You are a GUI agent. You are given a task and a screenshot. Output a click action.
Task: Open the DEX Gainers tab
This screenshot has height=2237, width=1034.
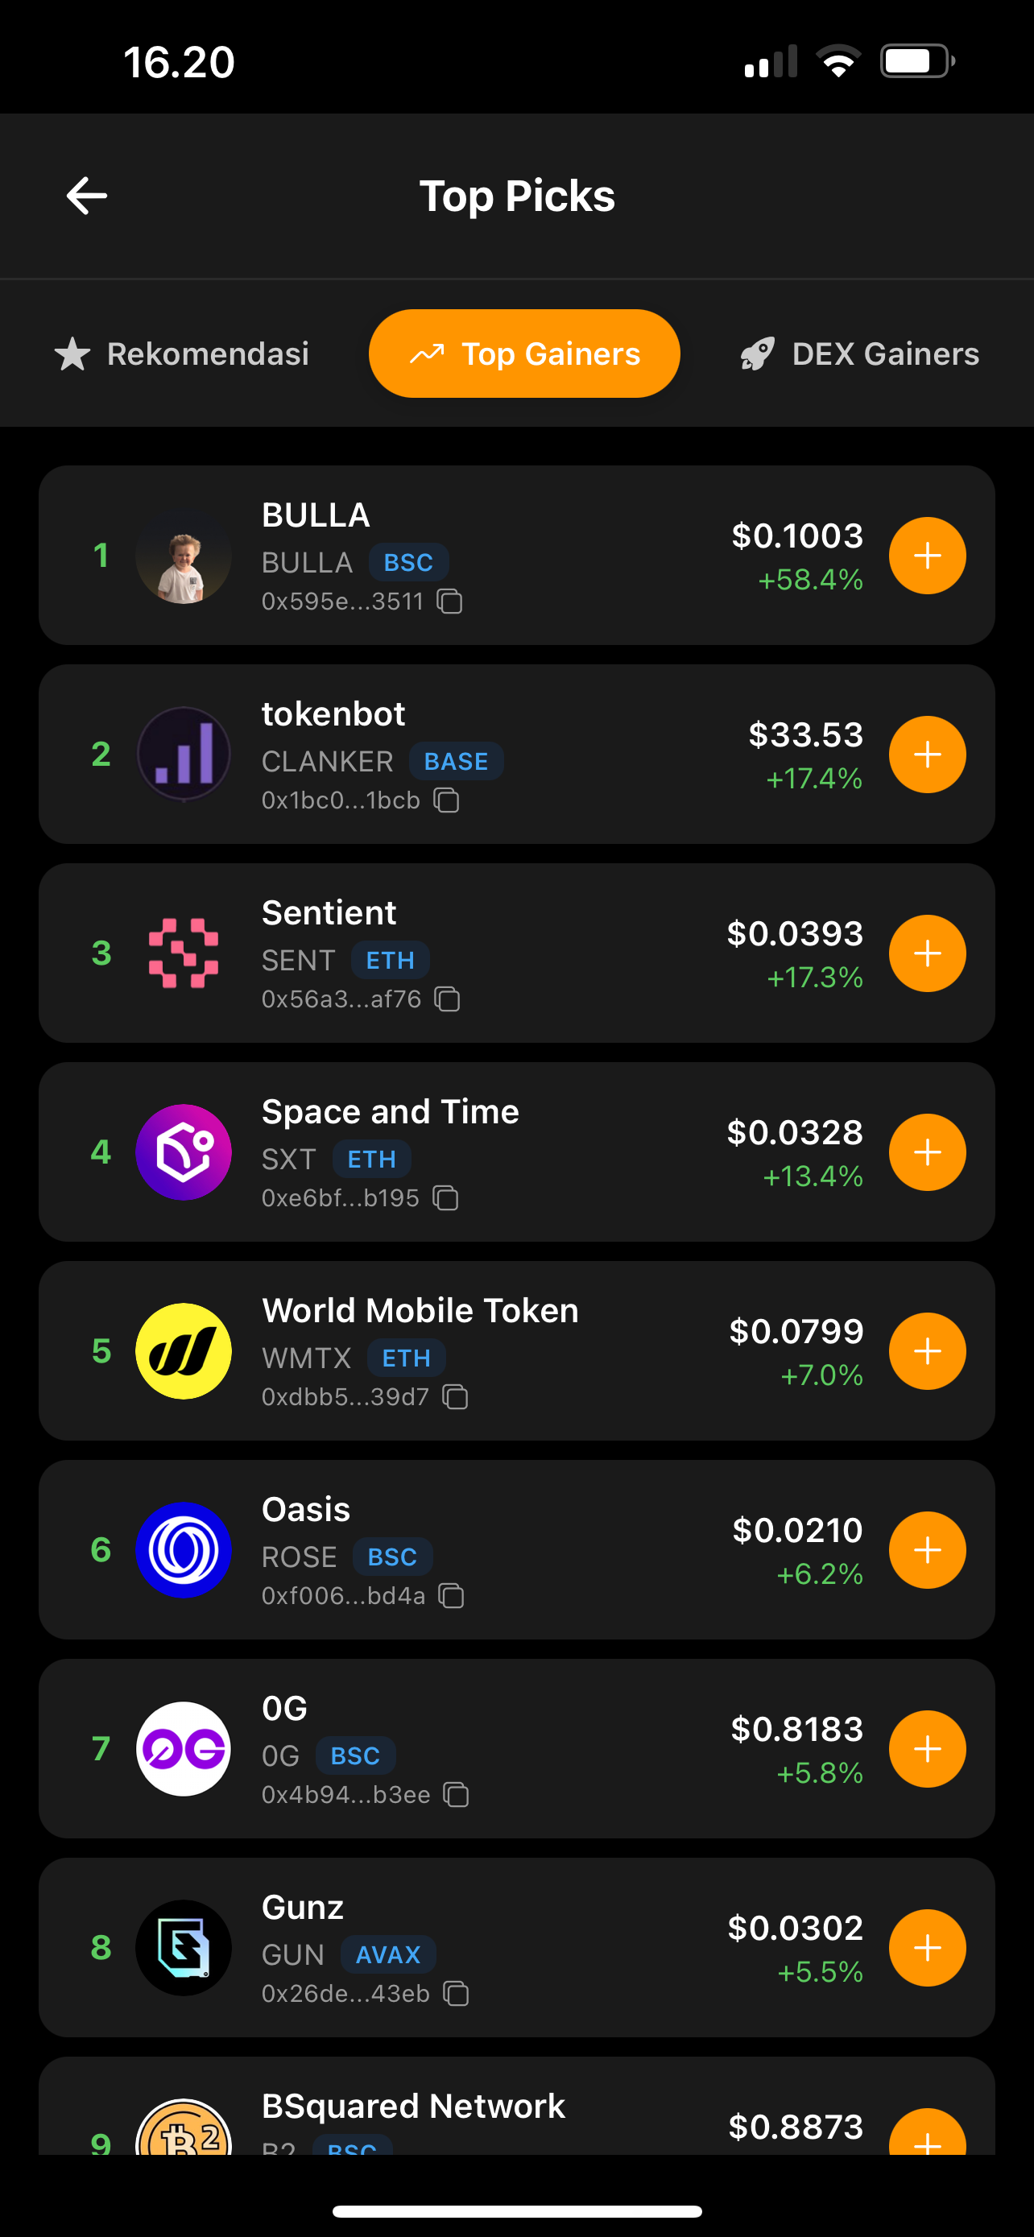[859, 354]
